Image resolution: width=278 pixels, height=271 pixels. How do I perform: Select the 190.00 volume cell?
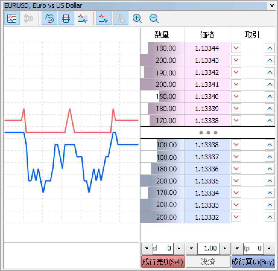[162, 72]
